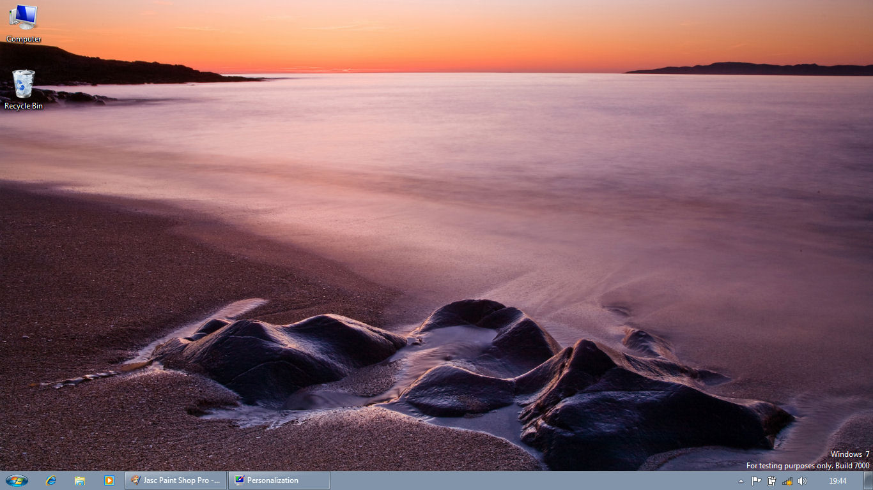Viewport: 873px width, 490px height.
Task: Expand the hidden tray icons arrow
Action: [741, 481]
